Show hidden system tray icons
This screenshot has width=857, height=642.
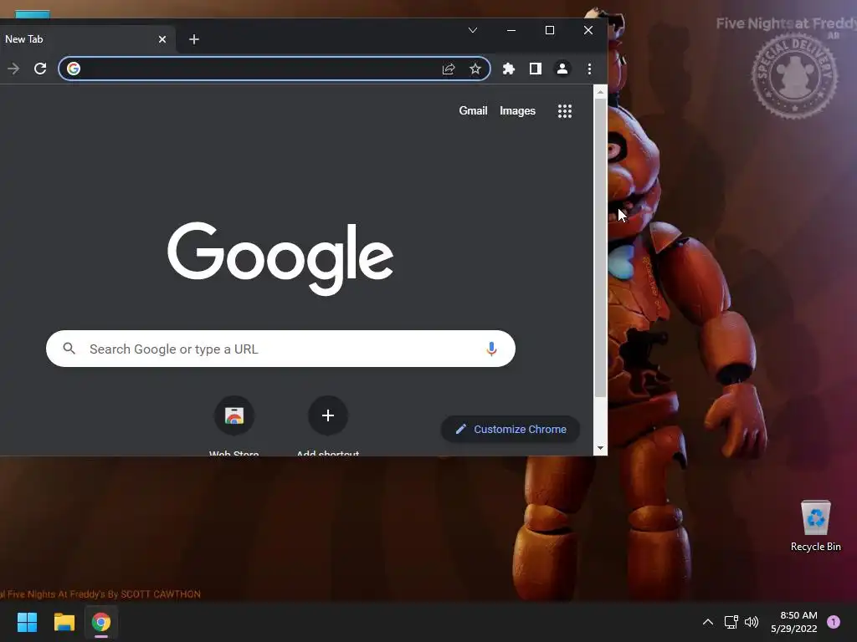point(708,622)
